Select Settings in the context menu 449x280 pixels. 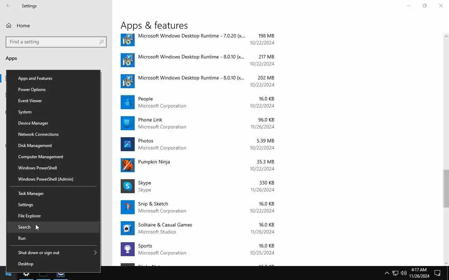click(53, 205)
